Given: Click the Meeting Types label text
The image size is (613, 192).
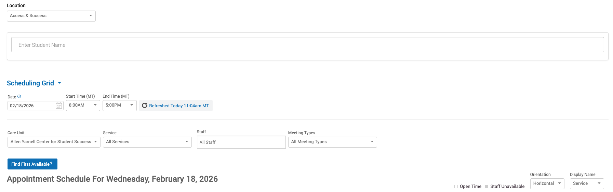Looking at the screenshot, I should point(302,133).
